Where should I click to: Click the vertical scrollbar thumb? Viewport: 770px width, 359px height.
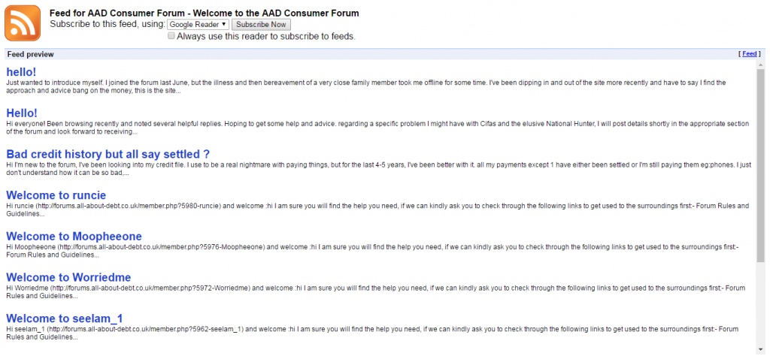point(761,164)
